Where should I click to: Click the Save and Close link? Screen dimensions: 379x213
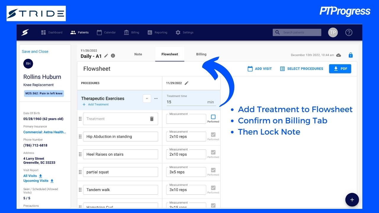tap(35, 51)
